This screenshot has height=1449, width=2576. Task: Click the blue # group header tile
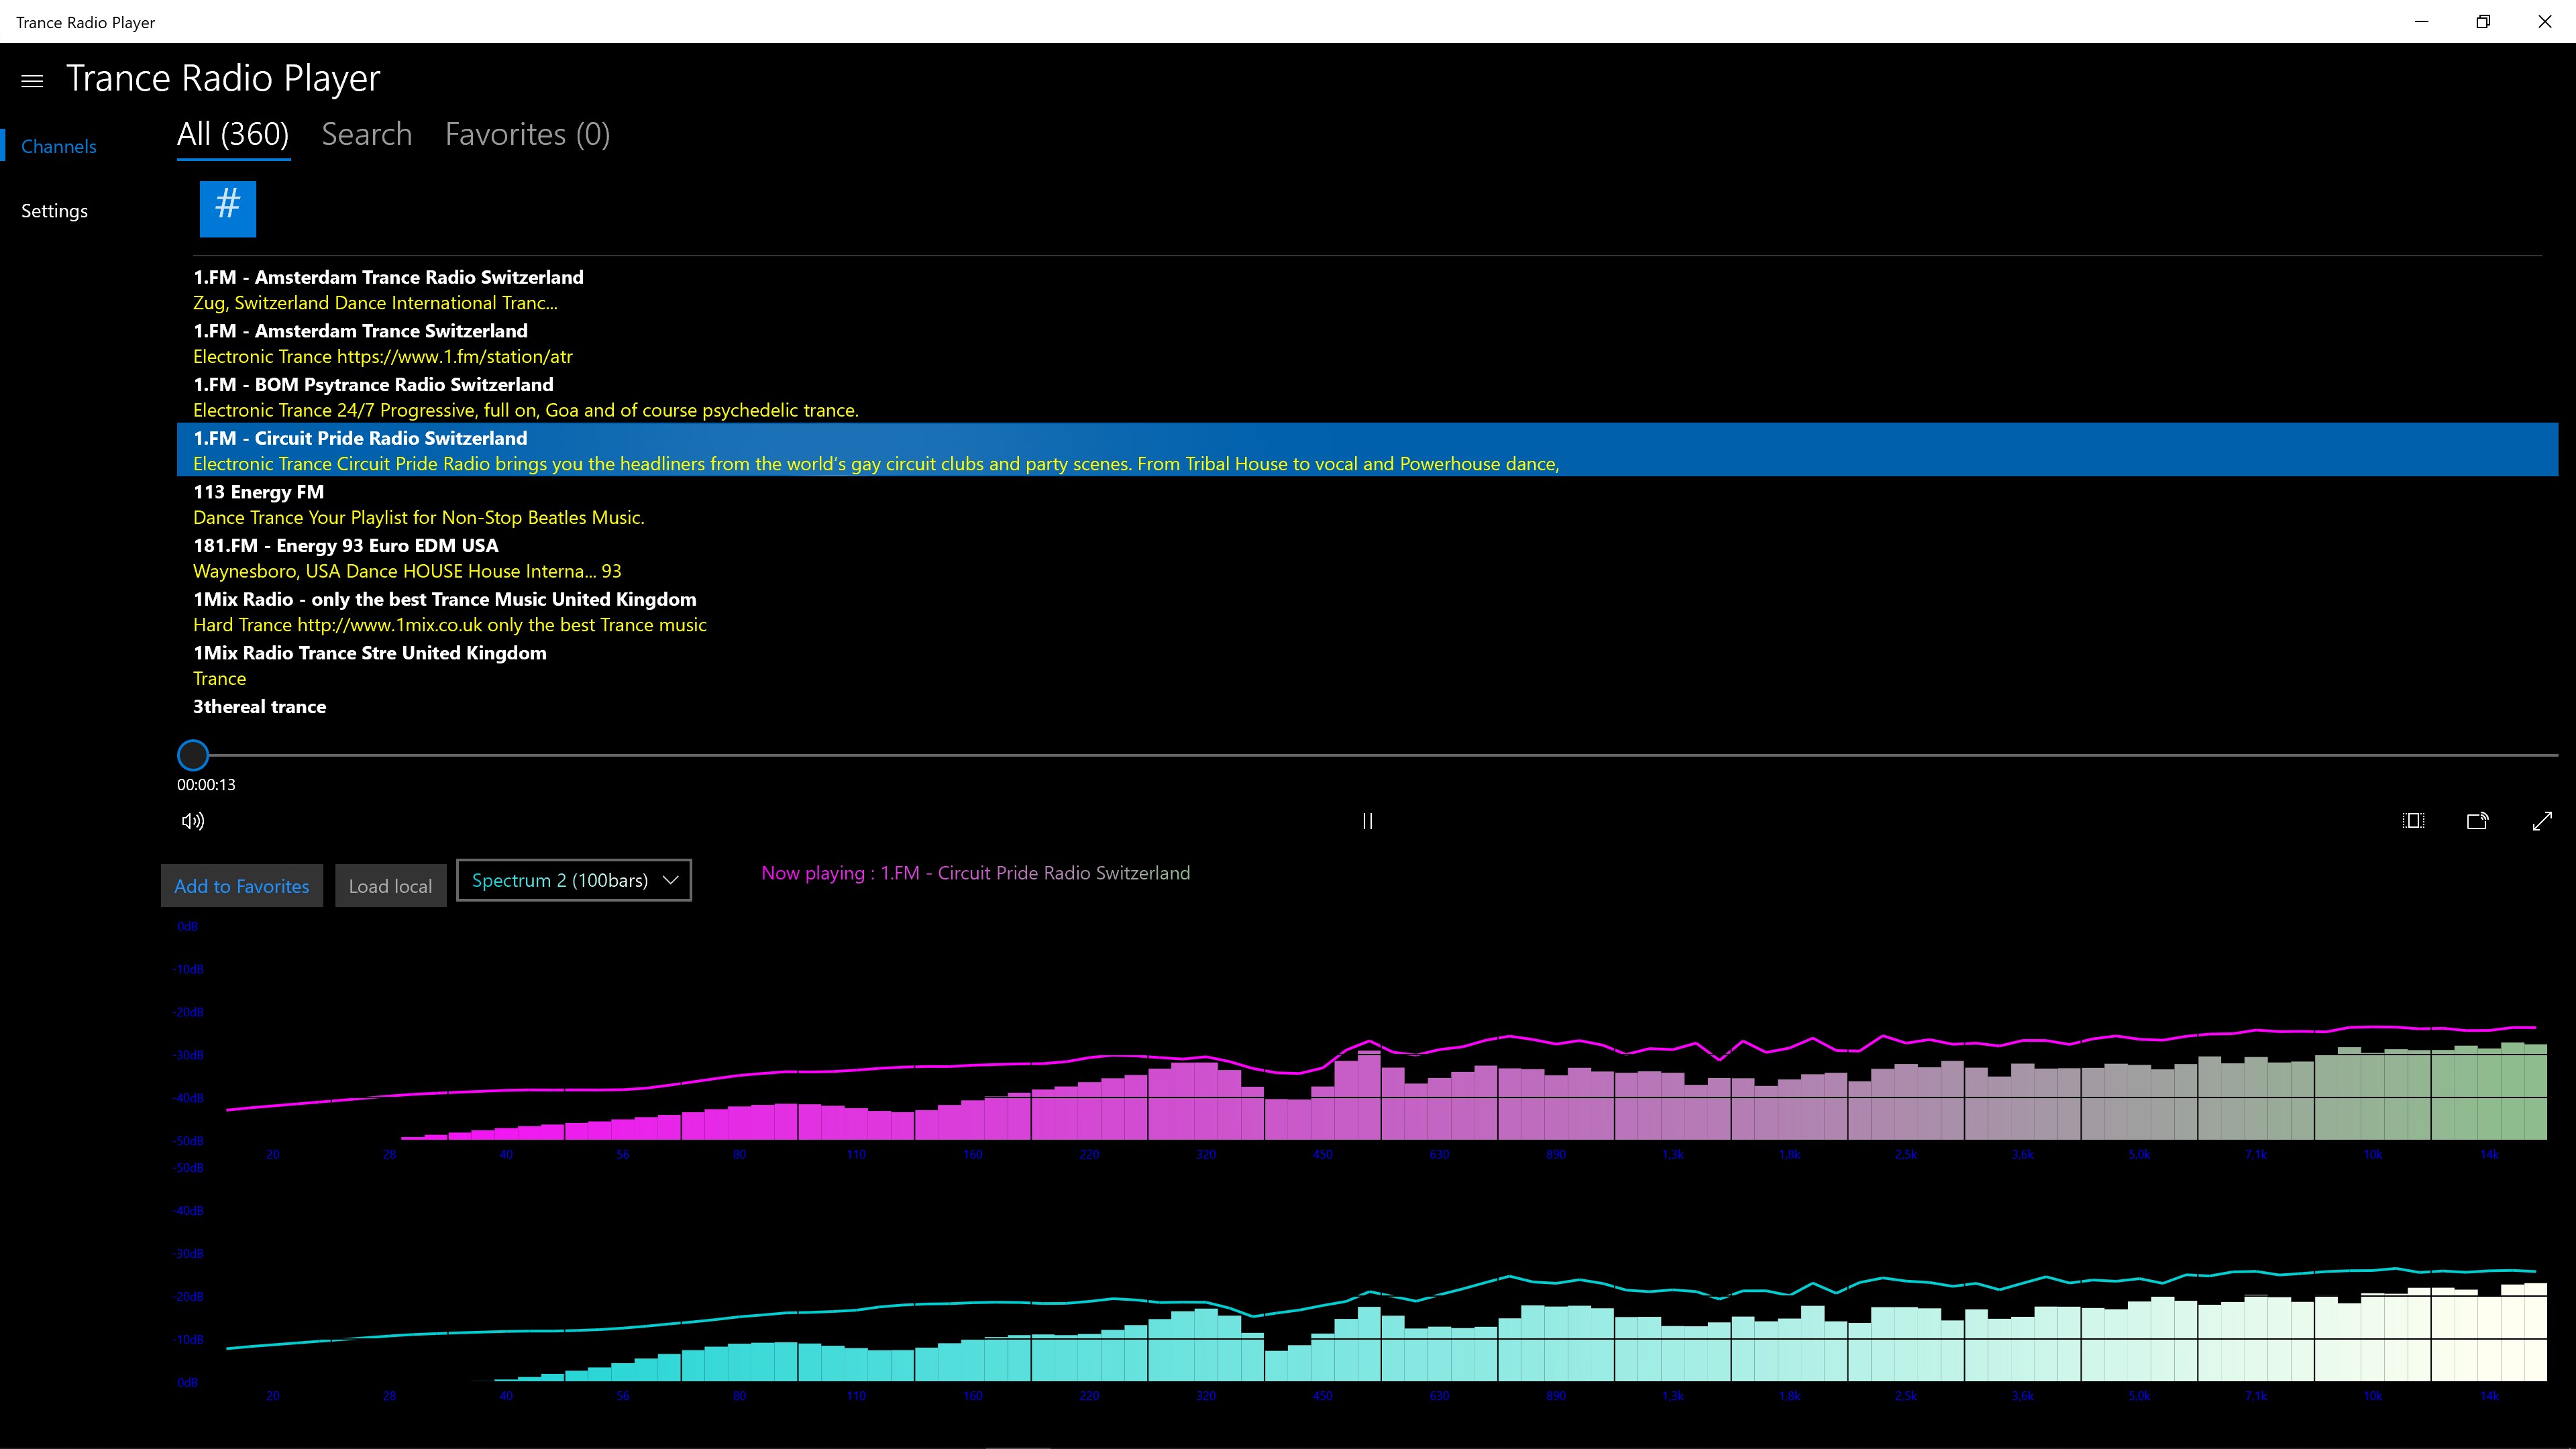[x=228, y=209]
